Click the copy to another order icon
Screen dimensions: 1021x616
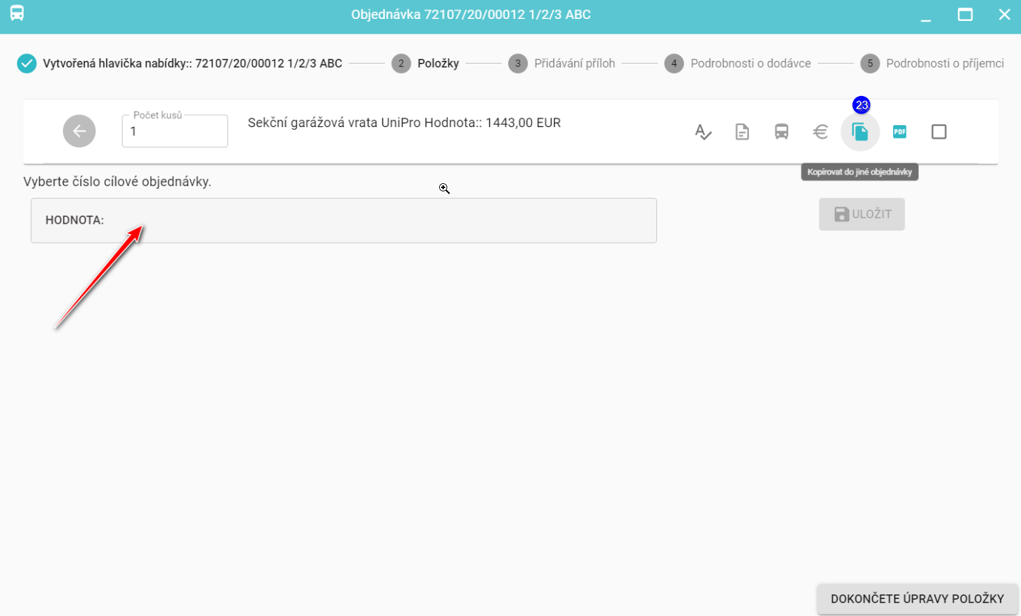[x=860, y=132]
